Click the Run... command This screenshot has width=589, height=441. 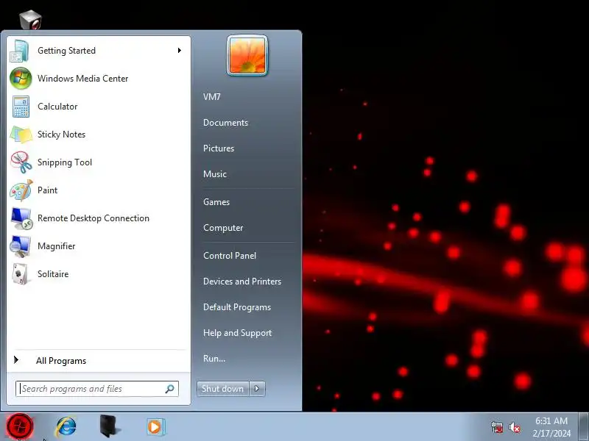click(x=214, y=359)
